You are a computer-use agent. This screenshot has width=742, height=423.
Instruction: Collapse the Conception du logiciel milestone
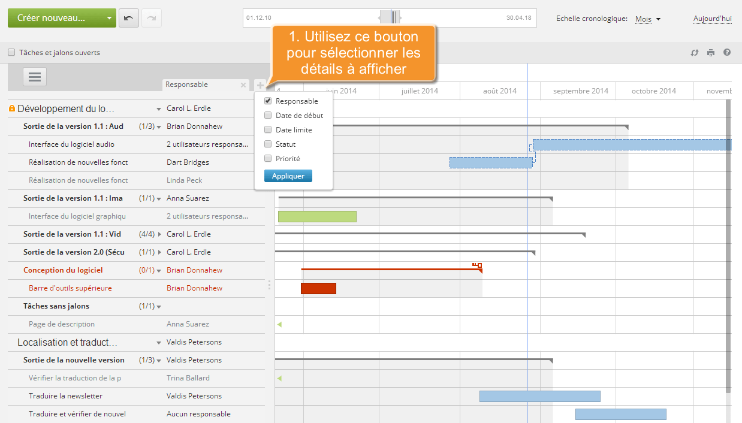click(x=159, y=271)
